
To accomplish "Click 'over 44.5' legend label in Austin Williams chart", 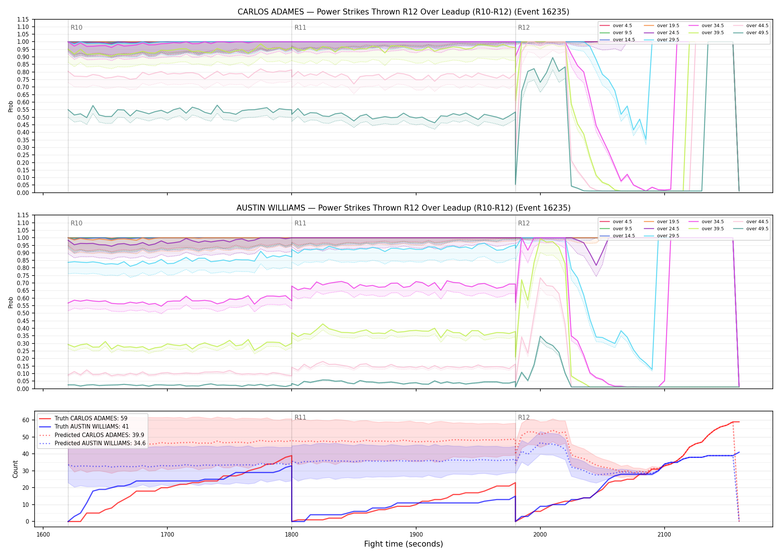I will coord(757,222).
